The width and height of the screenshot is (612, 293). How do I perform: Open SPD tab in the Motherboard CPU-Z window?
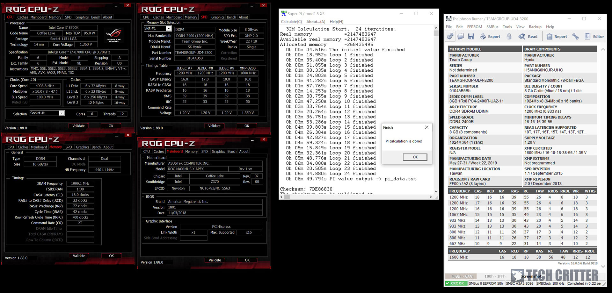205,151
